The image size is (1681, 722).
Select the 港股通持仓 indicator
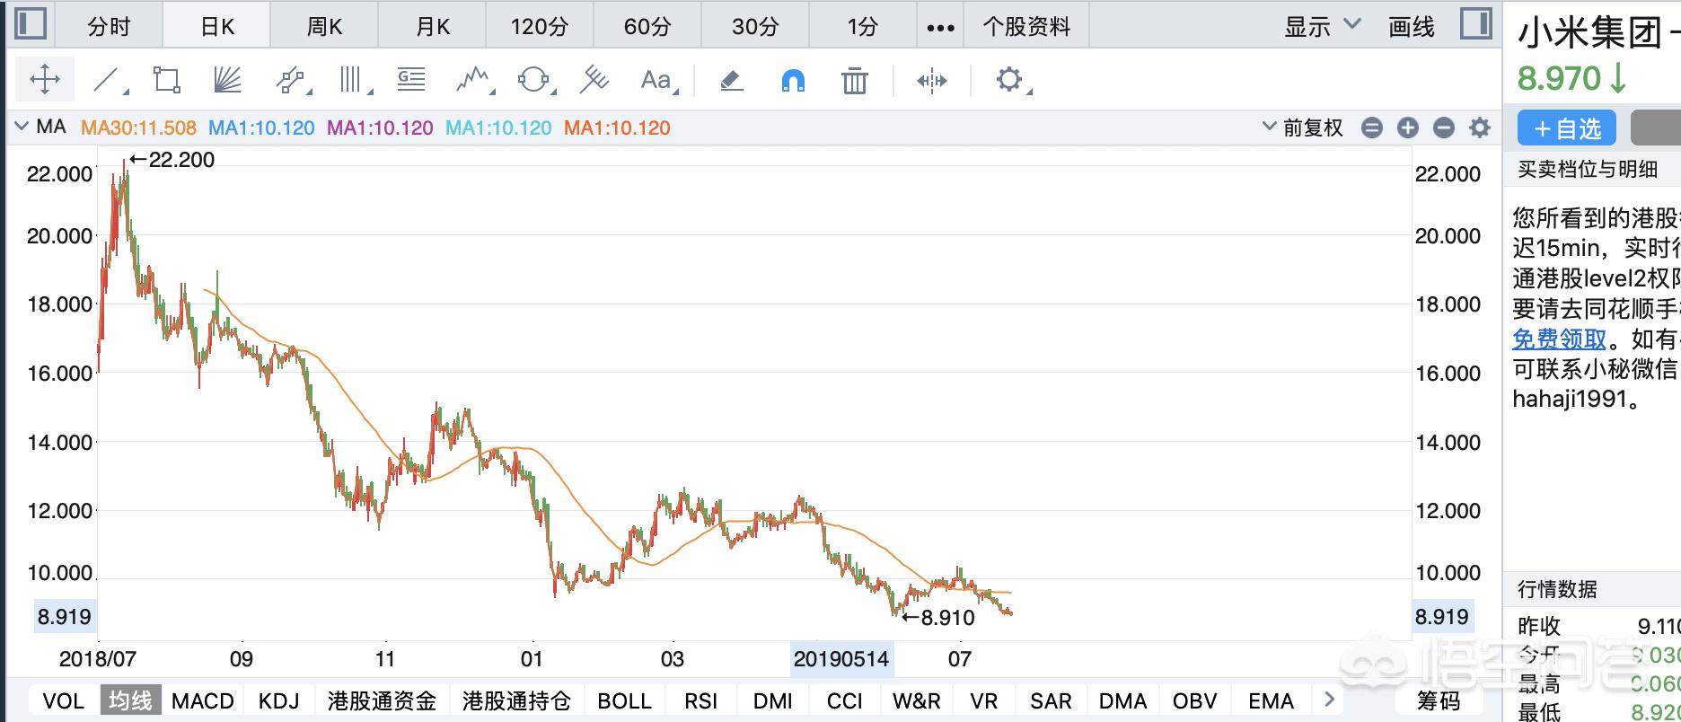[516, 700]
